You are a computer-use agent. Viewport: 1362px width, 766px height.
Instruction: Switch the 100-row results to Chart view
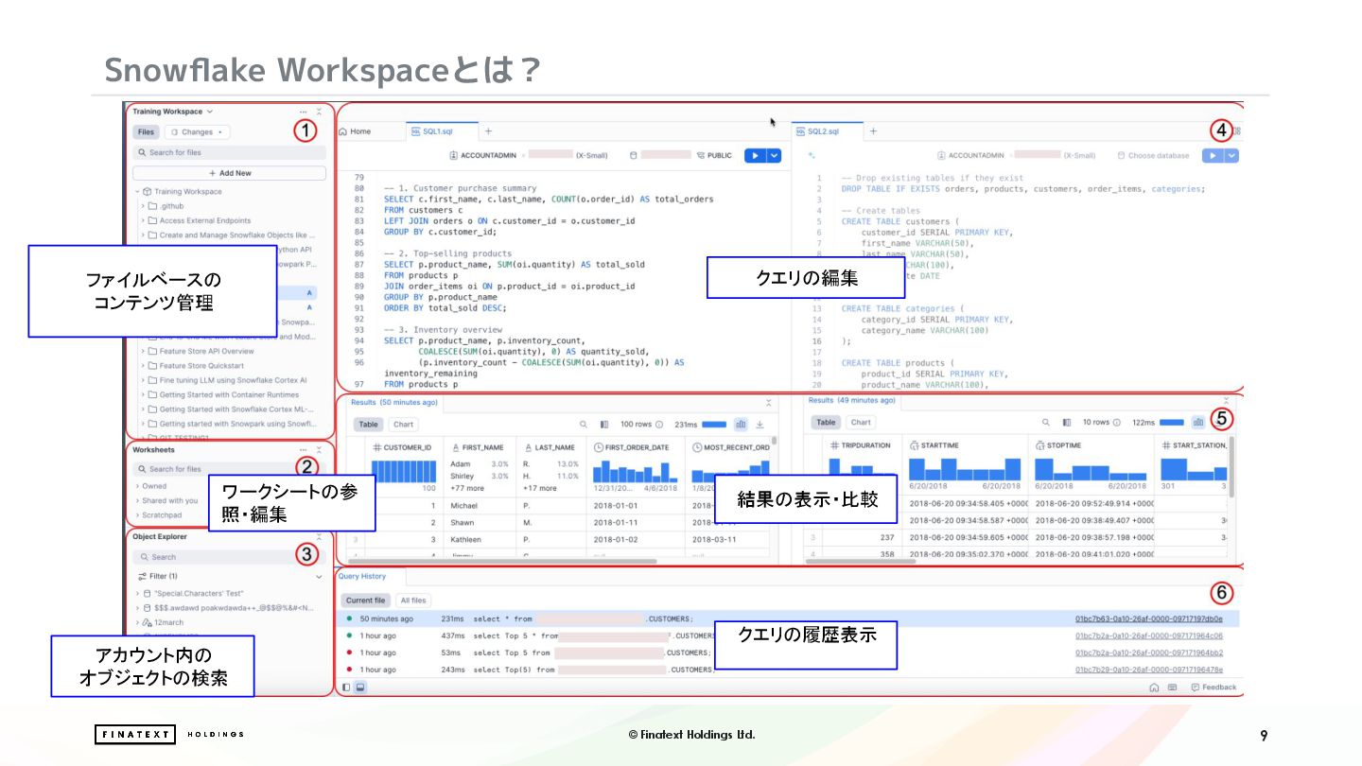[x=404, y=425]
